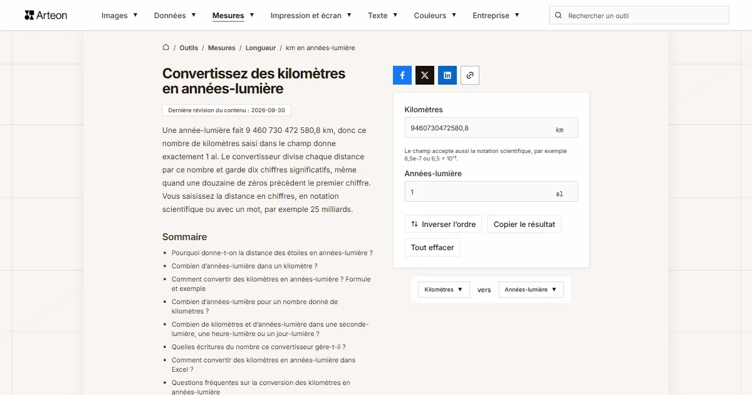
Task: Open the Années-lumière target unit dropdown
Action: [x=531, y=290]
